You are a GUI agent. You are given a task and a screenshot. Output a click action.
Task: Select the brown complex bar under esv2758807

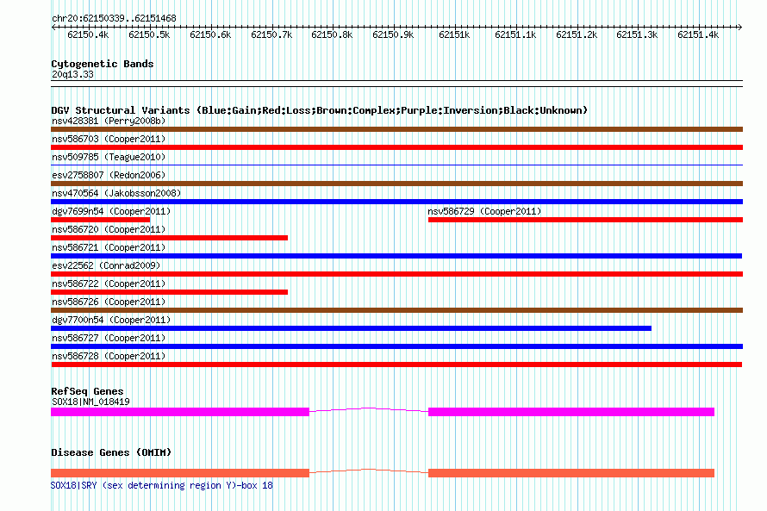point(396,184)
